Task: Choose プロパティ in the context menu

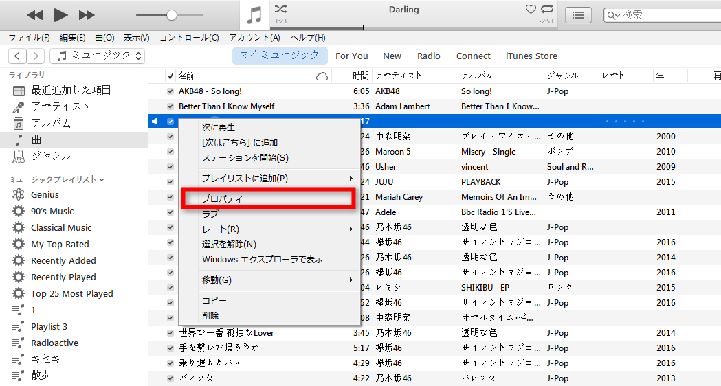Action: (x=269, y=198)
